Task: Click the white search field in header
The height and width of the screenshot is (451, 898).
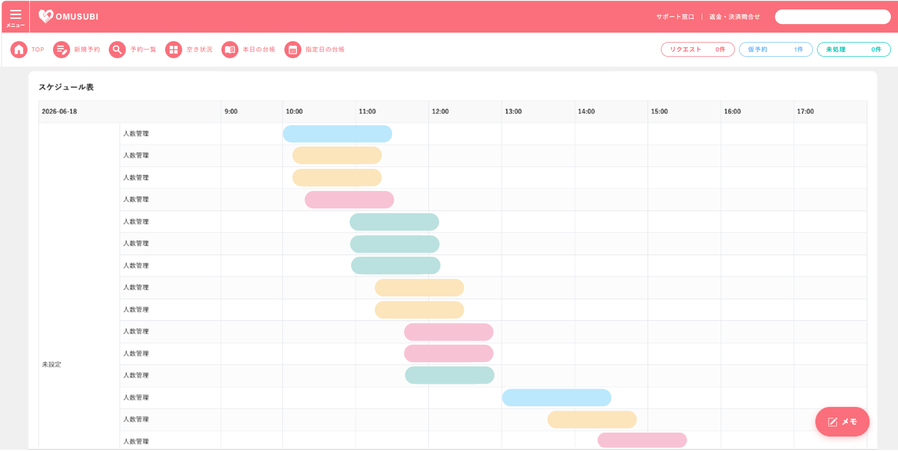Action: (x=833, y=17)
